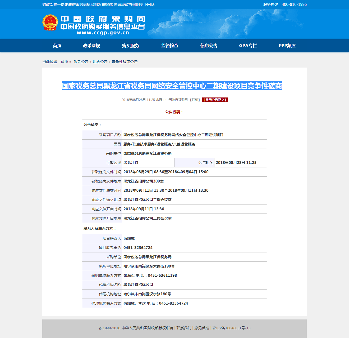Click the address 哈尔滨市南岗区东大直街190号
Image resolution: width=349 pixels, height=338 pixels.
click(149, 266)
